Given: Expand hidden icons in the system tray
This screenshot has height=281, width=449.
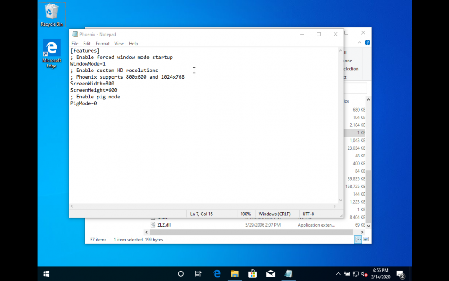Looking at the screenshot, I should [338, 273].
